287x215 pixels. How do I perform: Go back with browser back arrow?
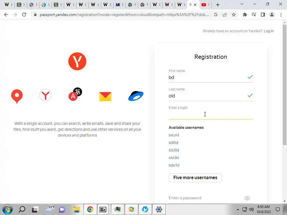tap(6, 15)
